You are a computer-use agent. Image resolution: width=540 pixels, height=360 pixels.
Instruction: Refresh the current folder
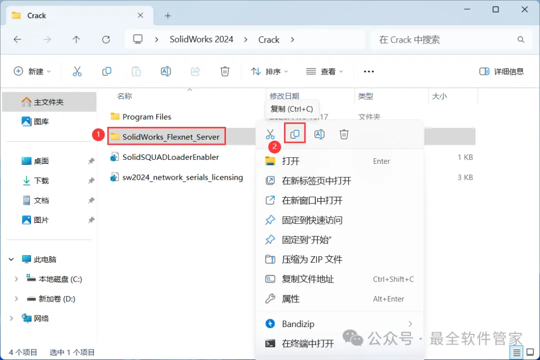[x=106, y=39]
